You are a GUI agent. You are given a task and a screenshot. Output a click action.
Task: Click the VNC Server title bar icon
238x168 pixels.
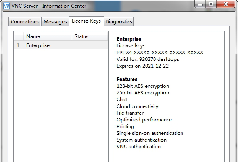(x=6, y=6)
